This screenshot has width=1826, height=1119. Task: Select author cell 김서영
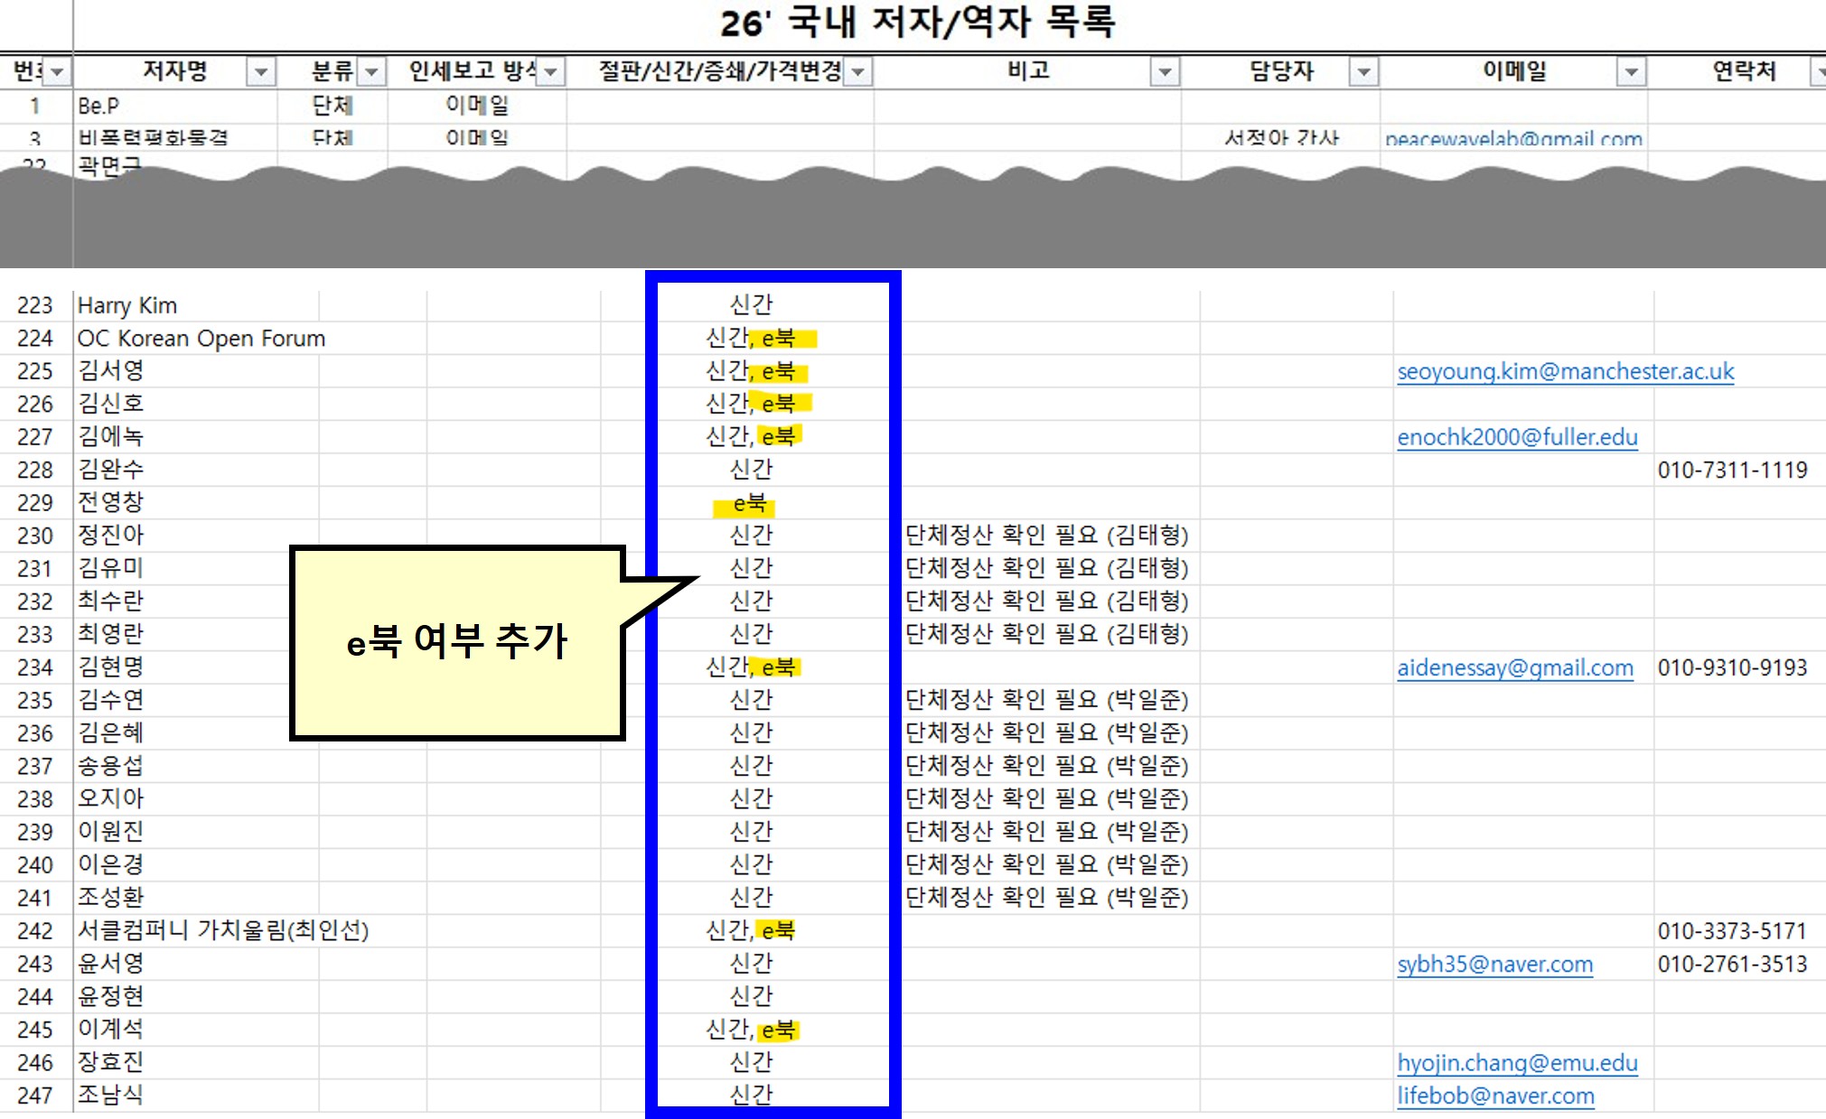coord(196,371)
